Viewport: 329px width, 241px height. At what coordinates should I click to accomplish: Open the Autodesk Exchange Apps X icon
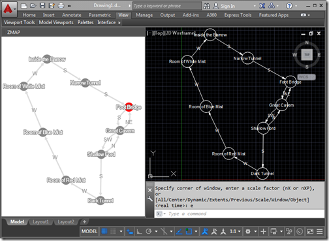(x=262, y=6)
